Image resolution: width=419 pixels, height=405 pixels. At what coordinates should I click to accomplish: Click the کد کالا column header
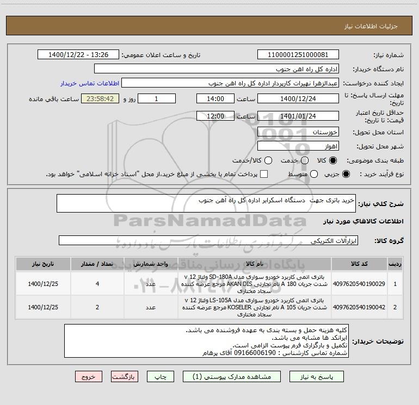pos(359,264)
